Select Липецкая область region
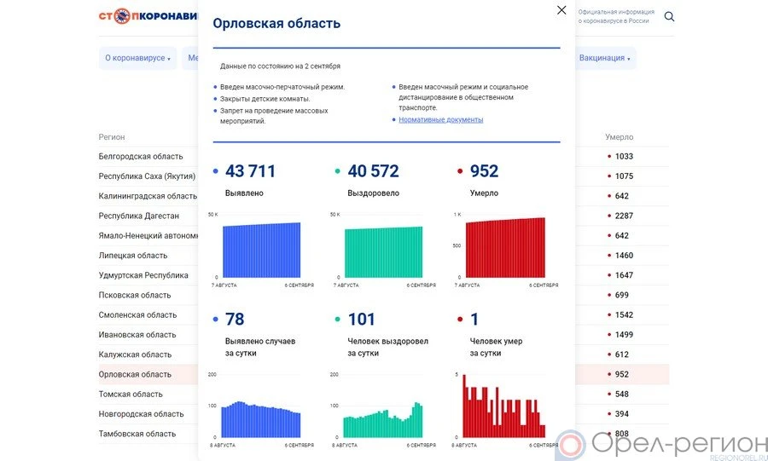Screen dimensions: 768x461 [x=133, y=256]
